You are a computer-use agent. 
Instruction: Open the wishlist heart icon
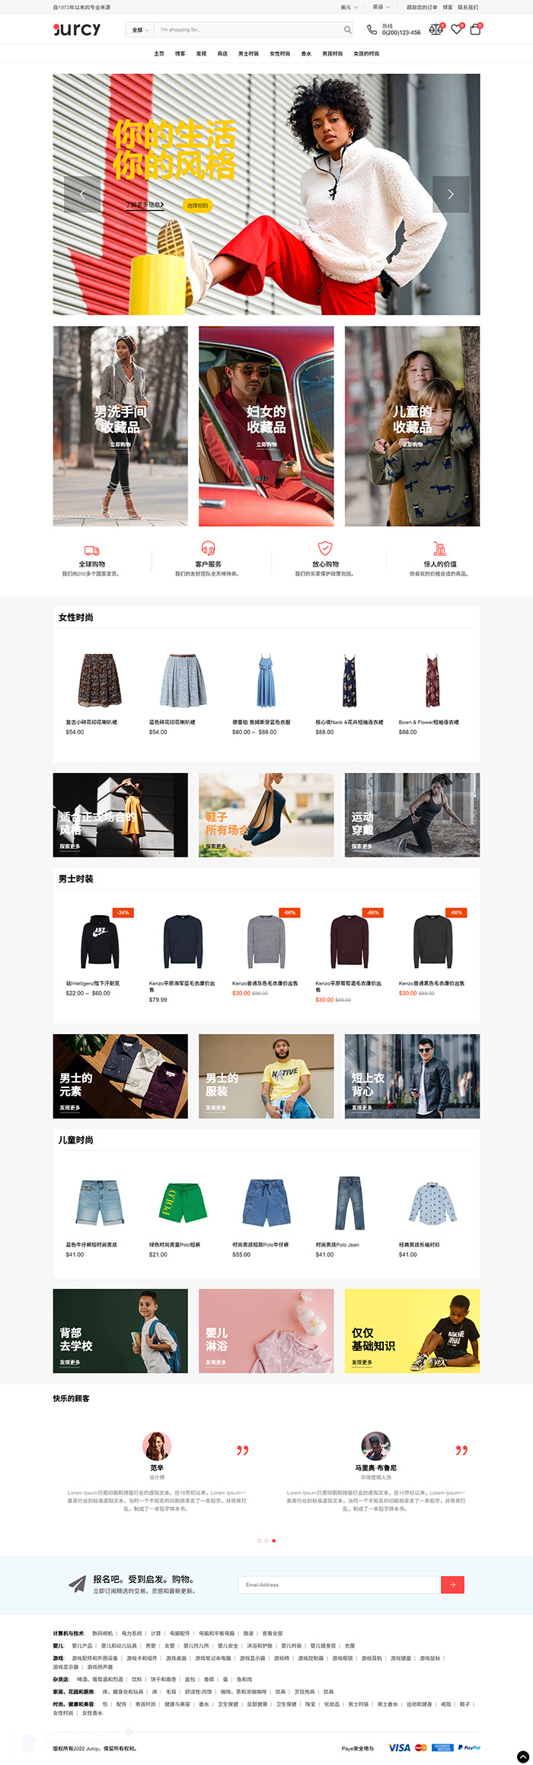(456, 30)
